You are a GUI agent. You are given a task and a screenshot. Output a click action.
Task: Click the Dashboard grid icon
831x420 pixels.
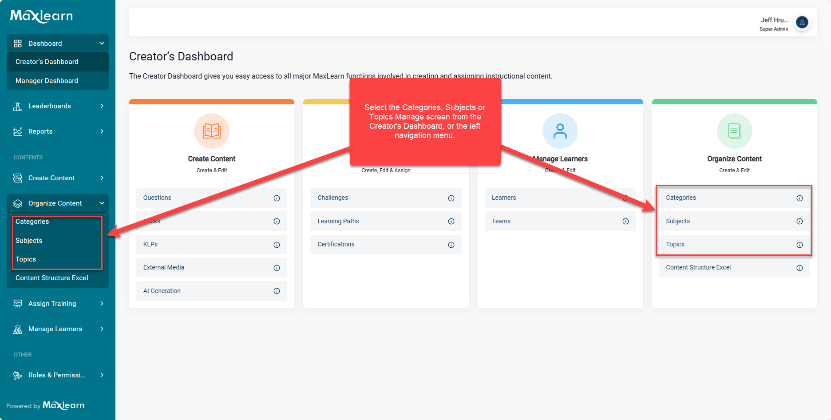(18, 44)
